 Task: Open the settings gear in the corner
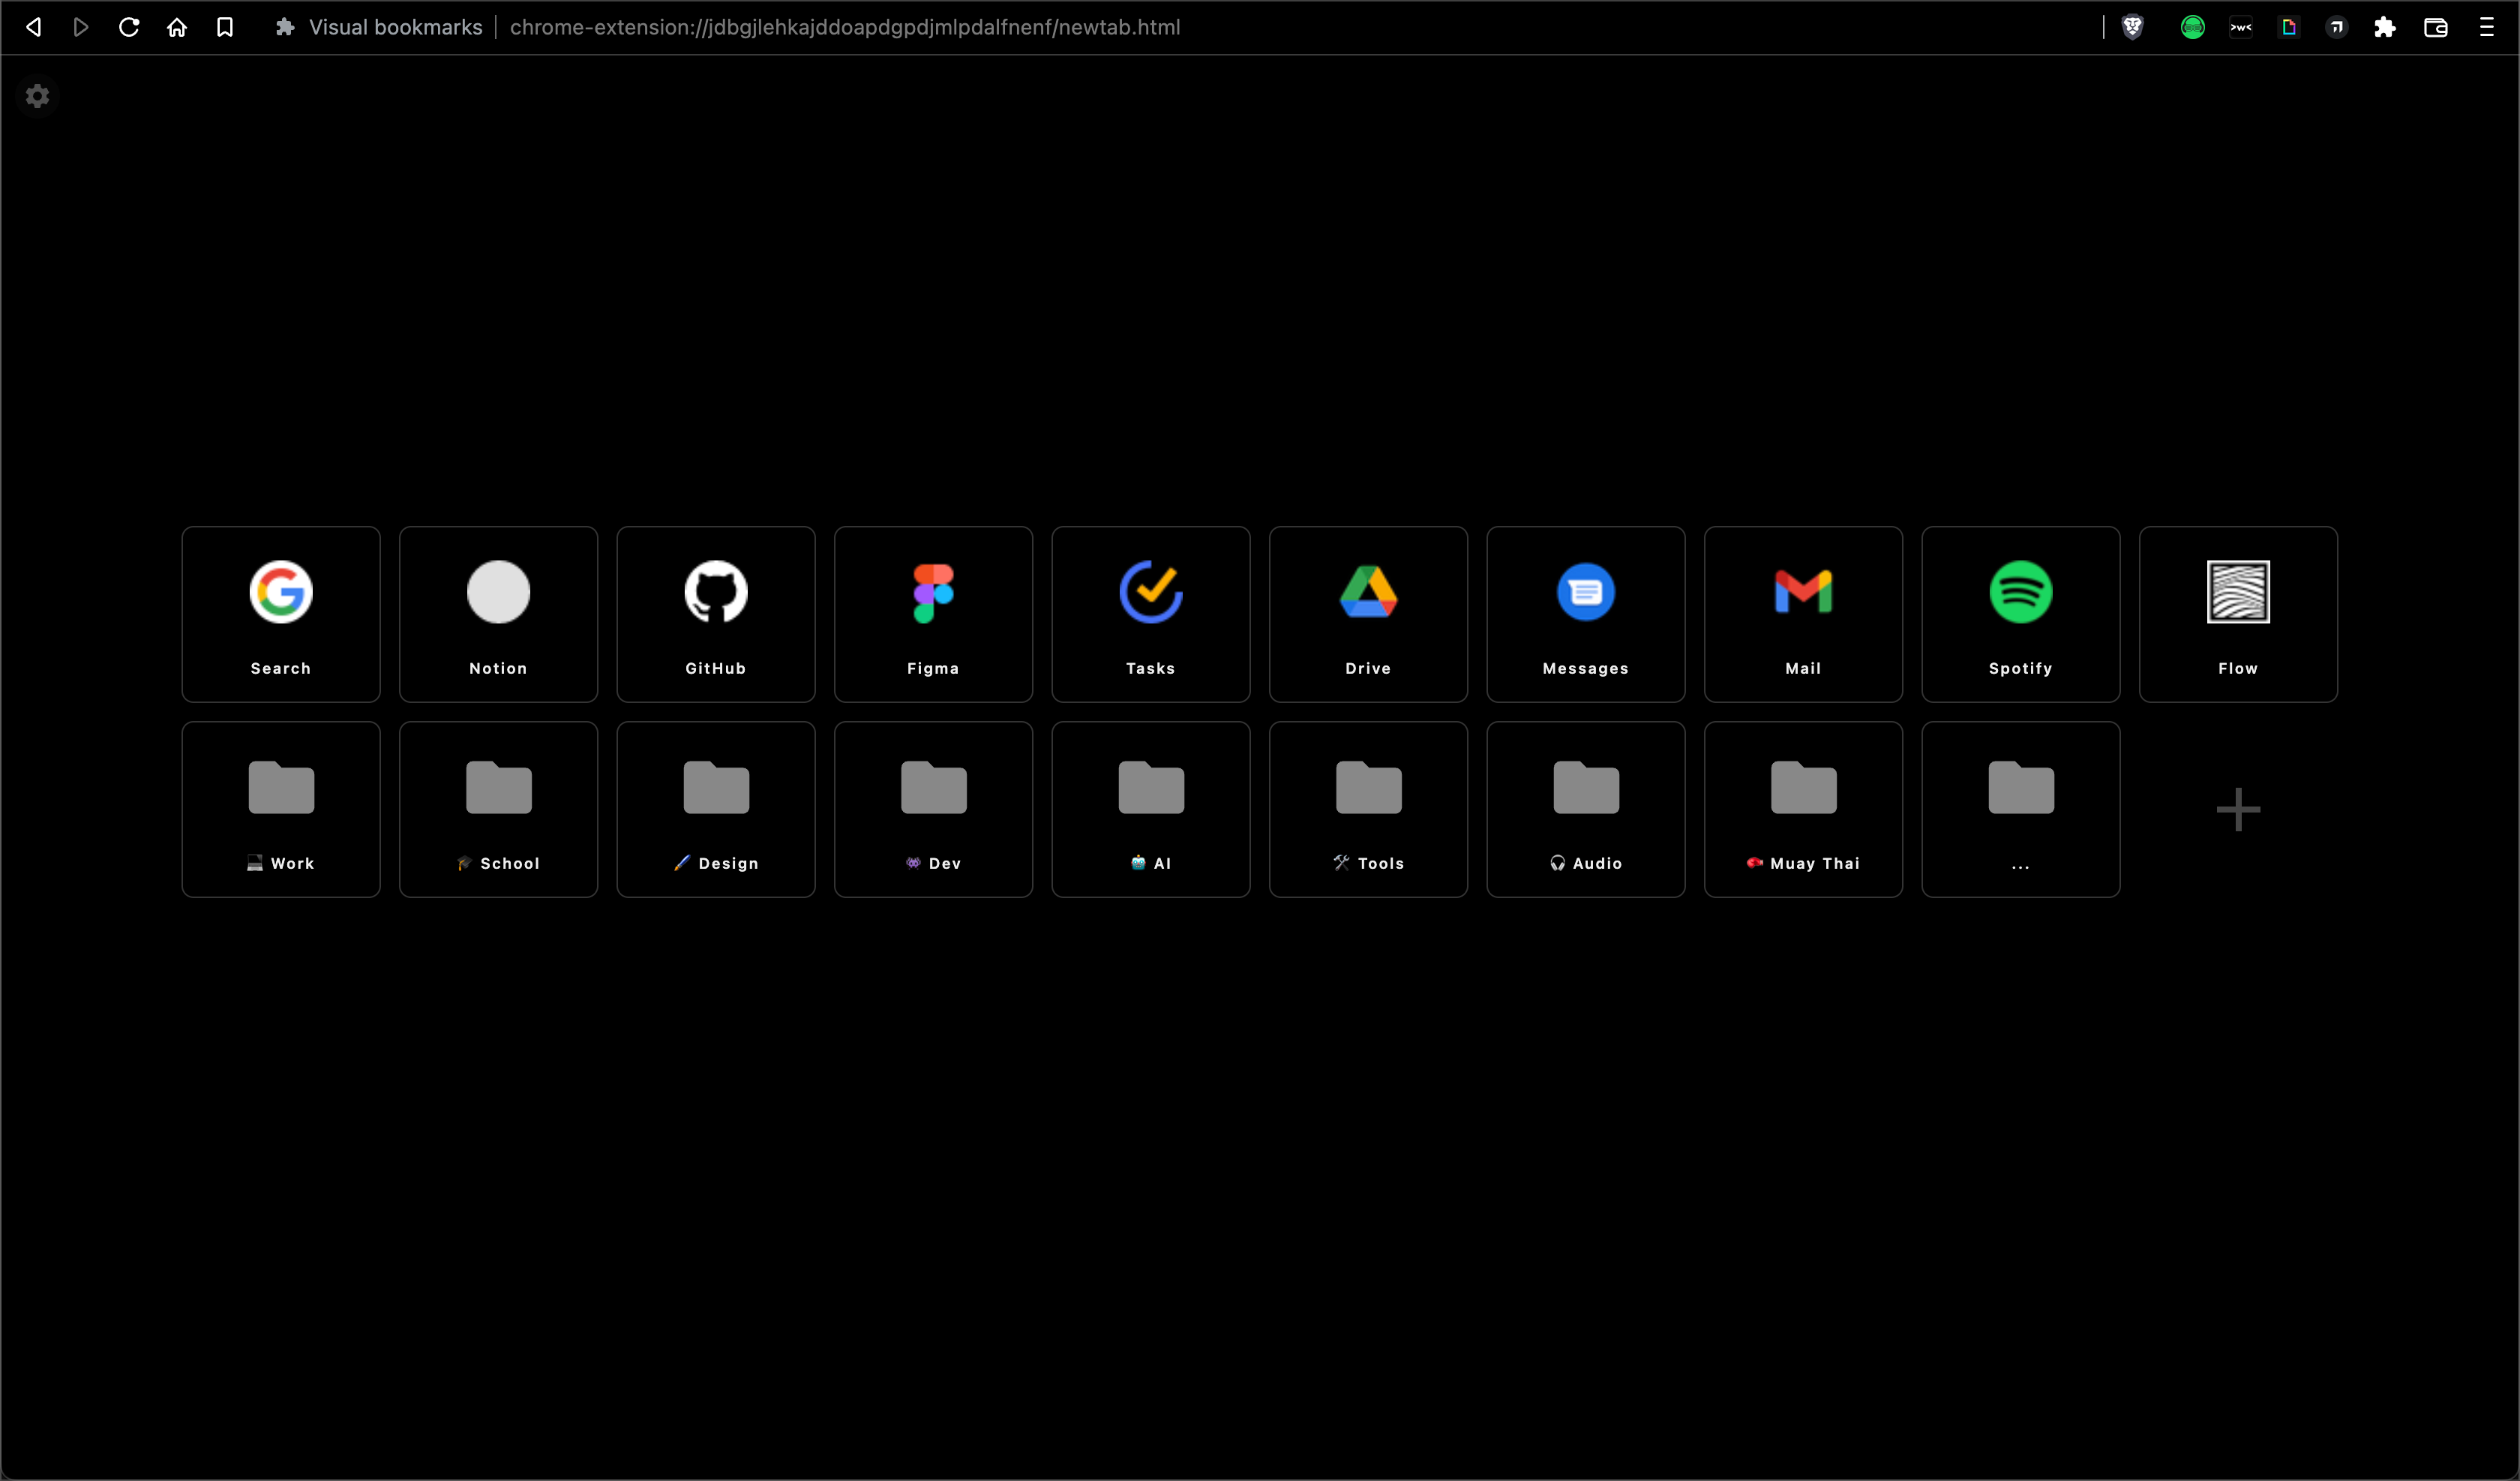coord(37,96)
